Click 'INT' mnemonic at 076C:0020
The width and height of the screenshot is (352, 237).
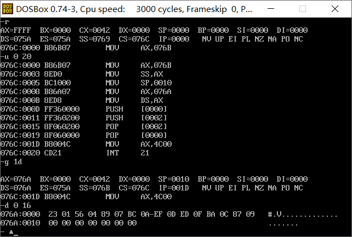click(x=112, y=153)
